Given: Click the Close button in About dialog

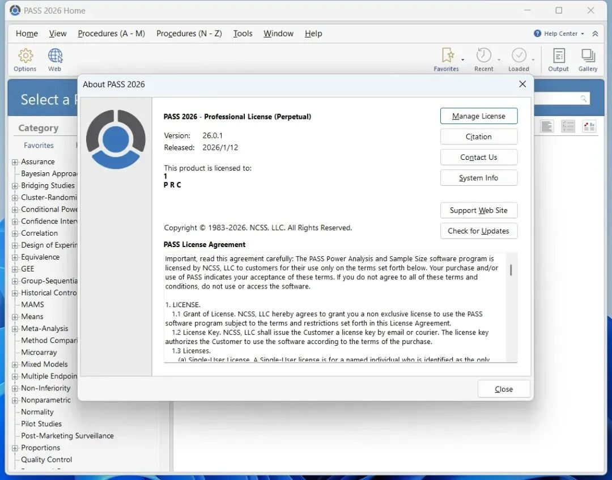Looking at the screenshot, I should coord(504,389).
